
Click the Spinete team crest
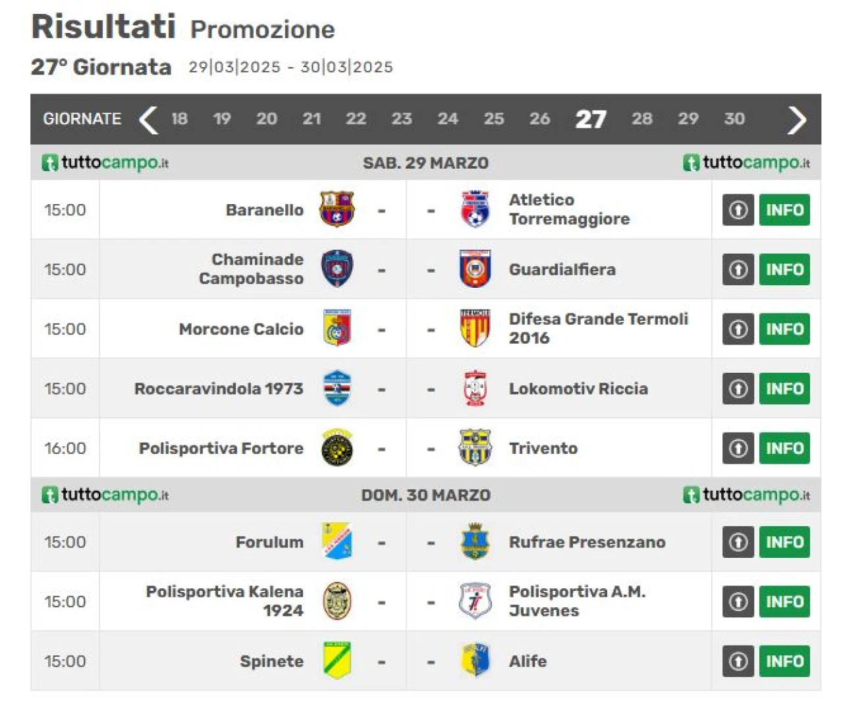pos(337,661)
